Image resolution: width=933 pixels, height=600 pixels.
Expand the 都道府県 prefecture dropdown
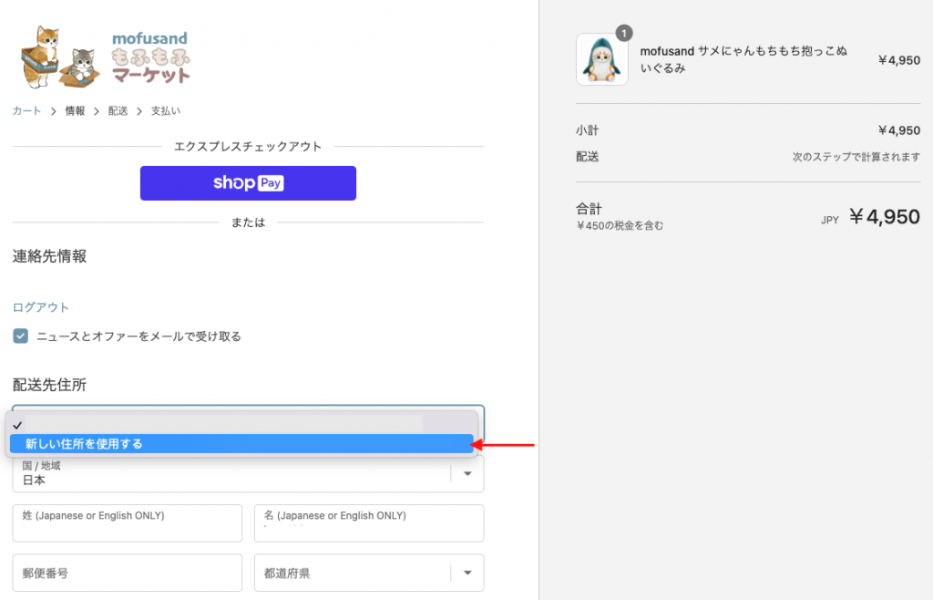[x=368, y=573]
